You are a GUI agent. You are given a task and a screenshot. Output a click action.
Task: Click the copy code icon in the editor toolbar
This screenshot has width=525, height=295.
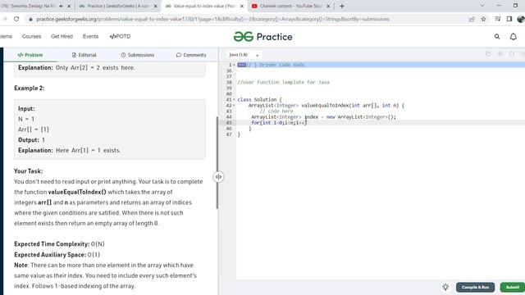pyautogui.click(x=488, y=54)
